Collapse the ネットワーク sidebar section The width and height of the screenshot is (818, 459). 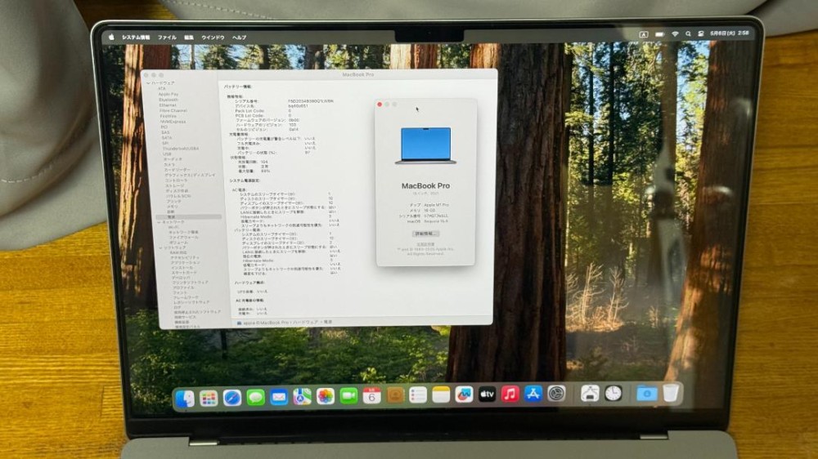coord(160,222)
